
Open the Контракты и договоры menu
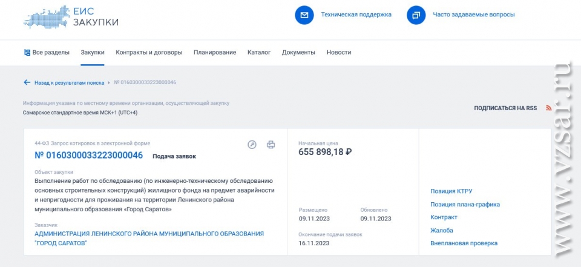pyautogui.click(x=149, y=52)
